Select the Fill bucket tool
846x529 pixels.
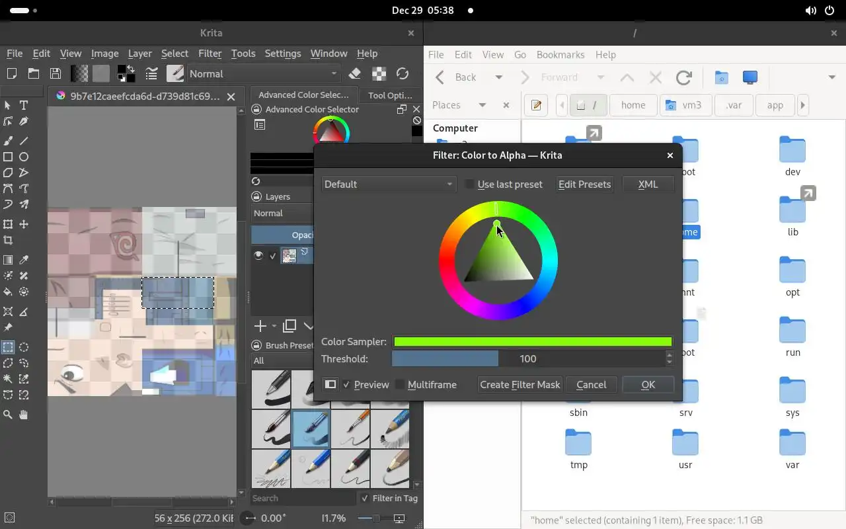(8, 292)
